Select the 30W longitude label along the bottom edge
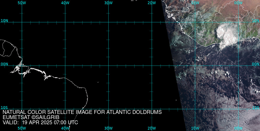The width and height of the screenshot is (260, 131). [108, 128]
